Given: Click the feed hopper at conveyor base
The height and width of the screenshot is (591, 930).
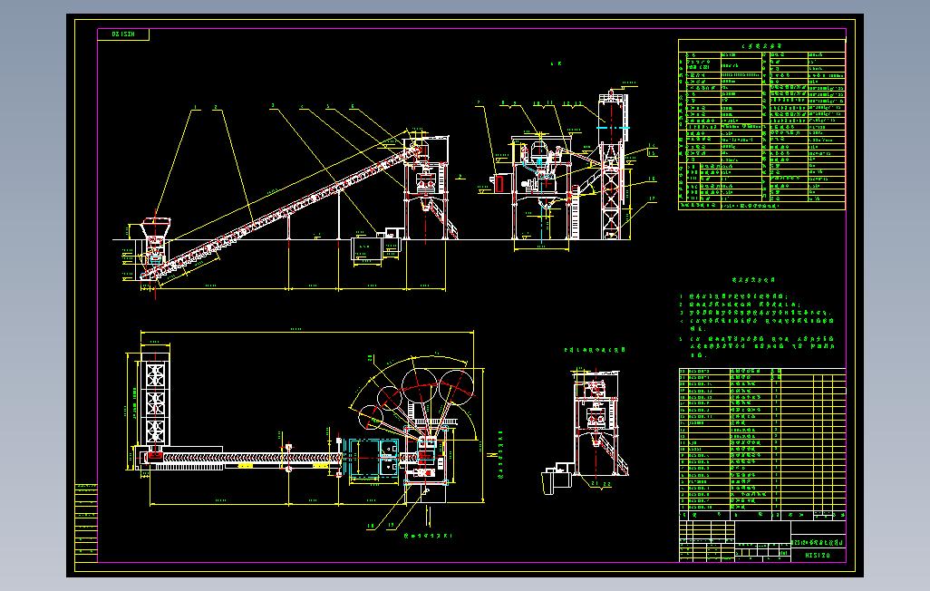Looking at the screenshot, I should 155,228.
